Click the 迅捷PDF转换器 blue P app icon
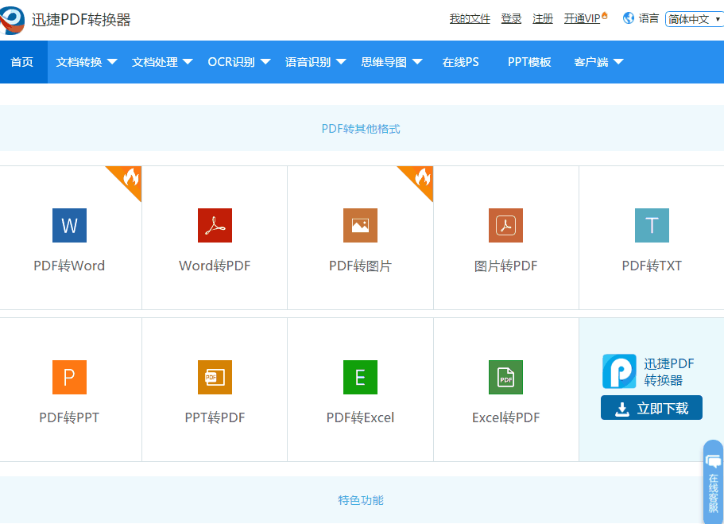 619,371
